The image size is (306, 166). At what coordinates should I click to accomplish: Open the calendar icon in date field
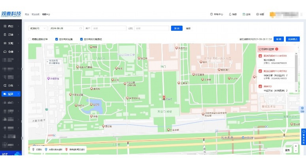tap(80, 28)
